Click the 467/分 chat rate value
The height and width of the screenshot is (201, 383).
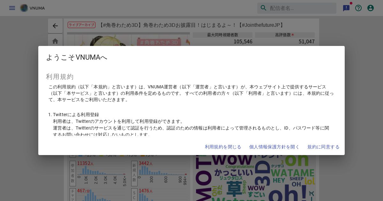tap(83, 191)
